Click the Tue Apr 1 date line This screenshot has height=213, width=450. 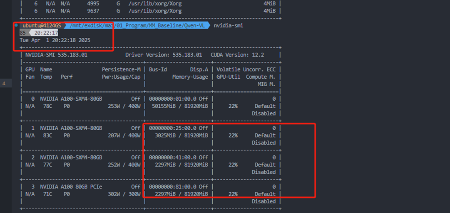click(55, 40)
